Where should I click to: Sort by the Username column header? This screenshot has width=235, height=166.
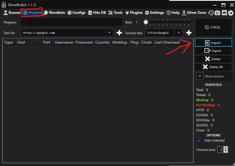(x=64, y=42)
